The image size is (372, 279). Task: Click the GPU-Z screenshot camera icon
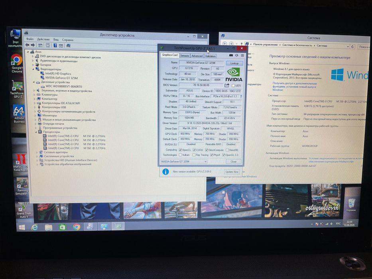[x=231, y=55]
